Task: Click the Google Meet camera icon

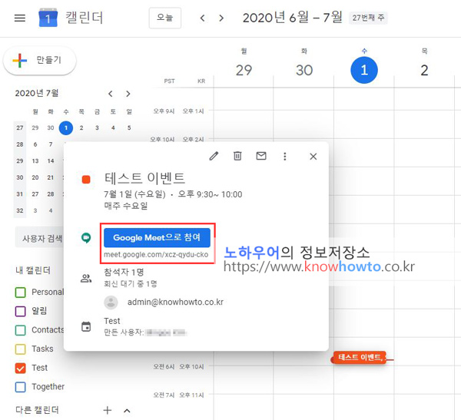Action: click(86, 238)
